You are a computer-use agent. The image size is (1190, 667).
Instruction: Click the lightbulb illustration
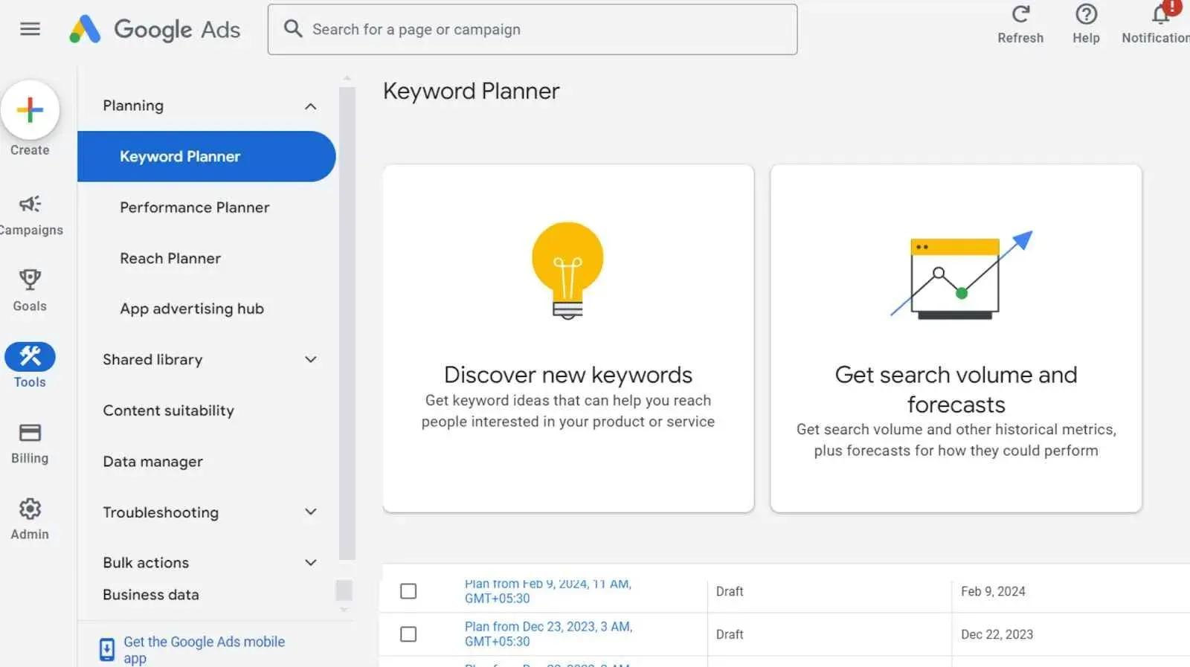click(567, 270)
